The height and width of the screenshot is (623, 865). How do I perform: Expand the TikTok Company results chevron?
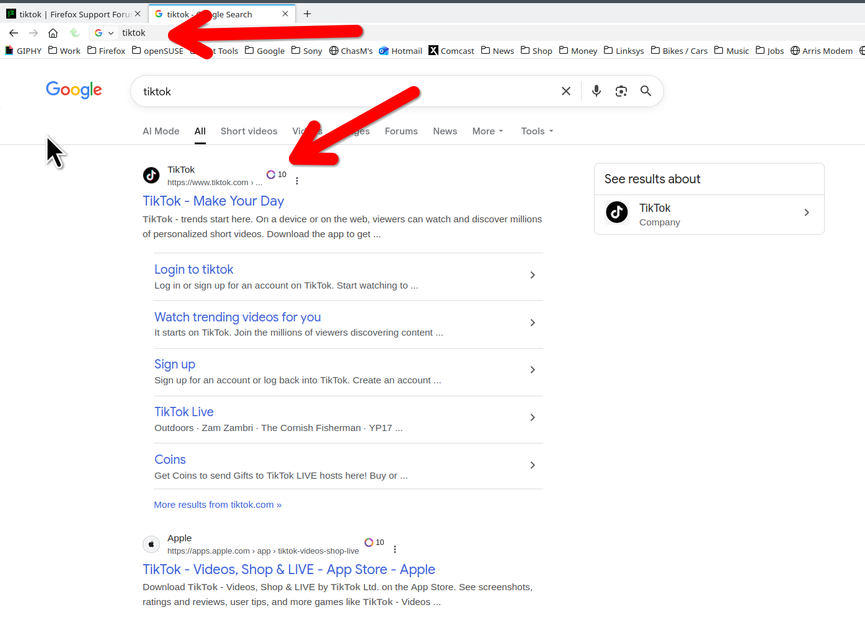[x=806, y=212]
